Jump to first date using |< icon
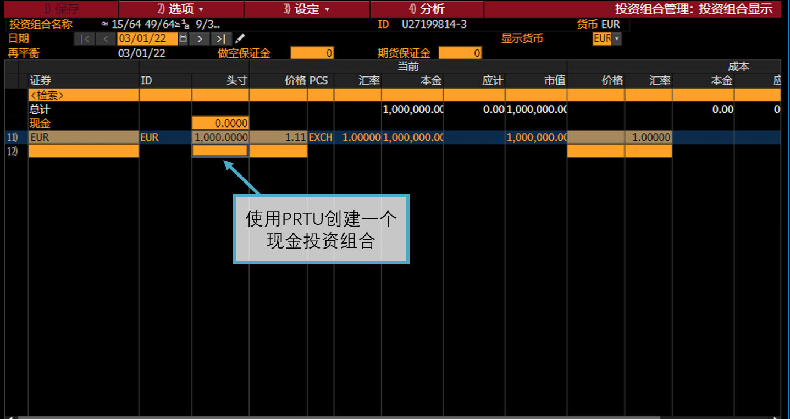The width and height of the screenshot is (790, 419). (86, 38)
